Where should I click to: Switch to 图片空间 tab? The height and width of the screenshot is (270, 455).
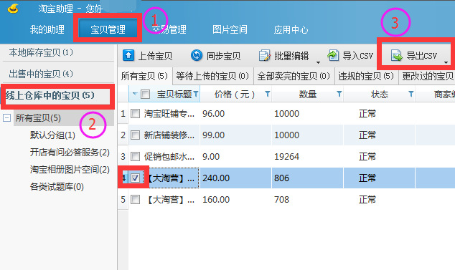(x=230, y=29)
